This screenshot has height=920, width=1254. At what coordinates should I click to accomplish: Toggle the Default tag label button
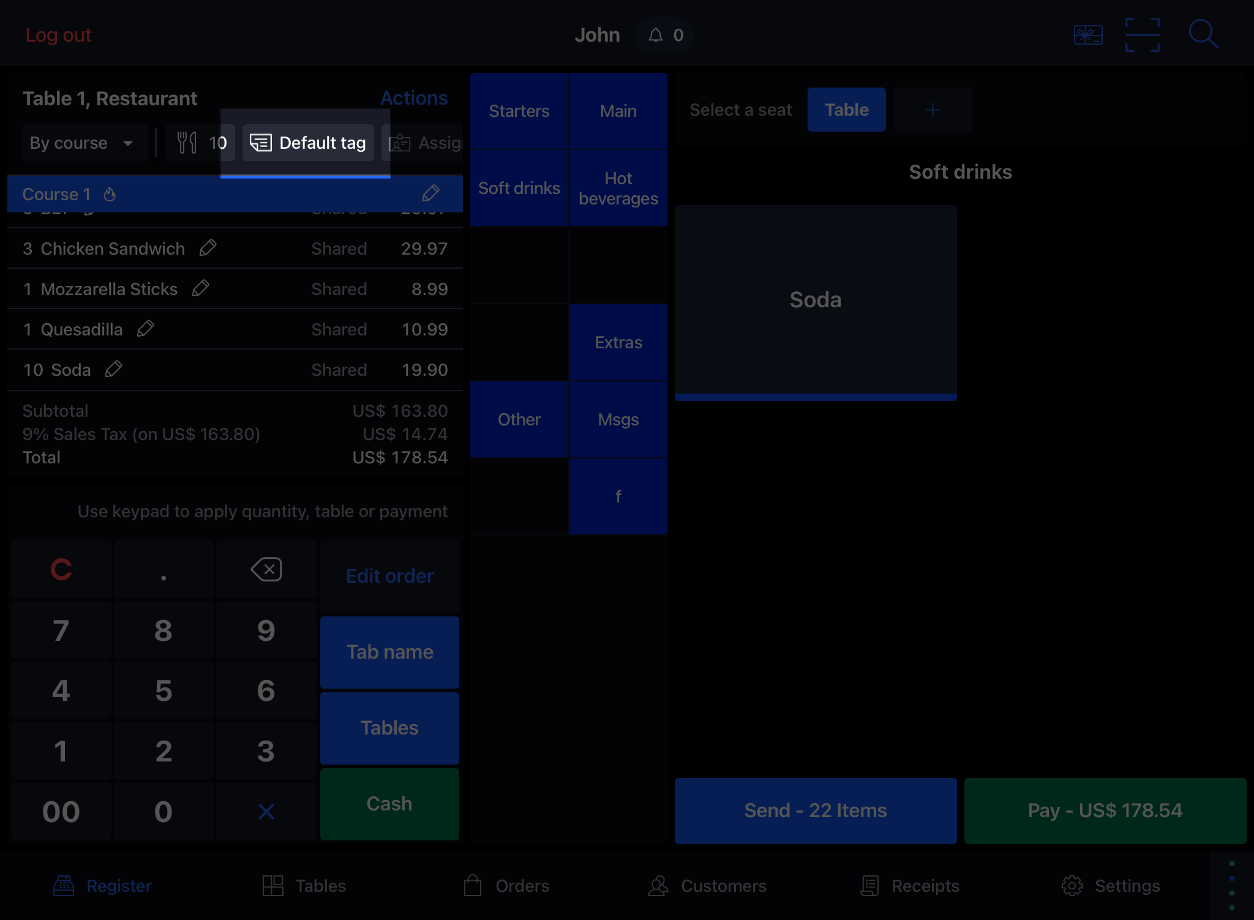click(x=307, y=143)
